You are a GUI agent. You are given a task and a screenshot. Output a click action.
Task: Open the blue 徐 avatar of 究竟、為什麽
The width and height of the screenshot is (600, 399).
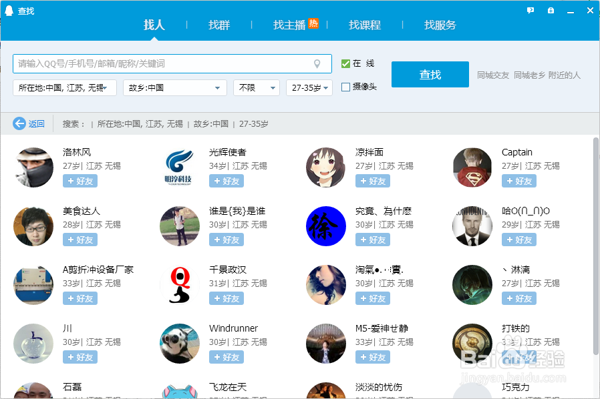point(326,226)
